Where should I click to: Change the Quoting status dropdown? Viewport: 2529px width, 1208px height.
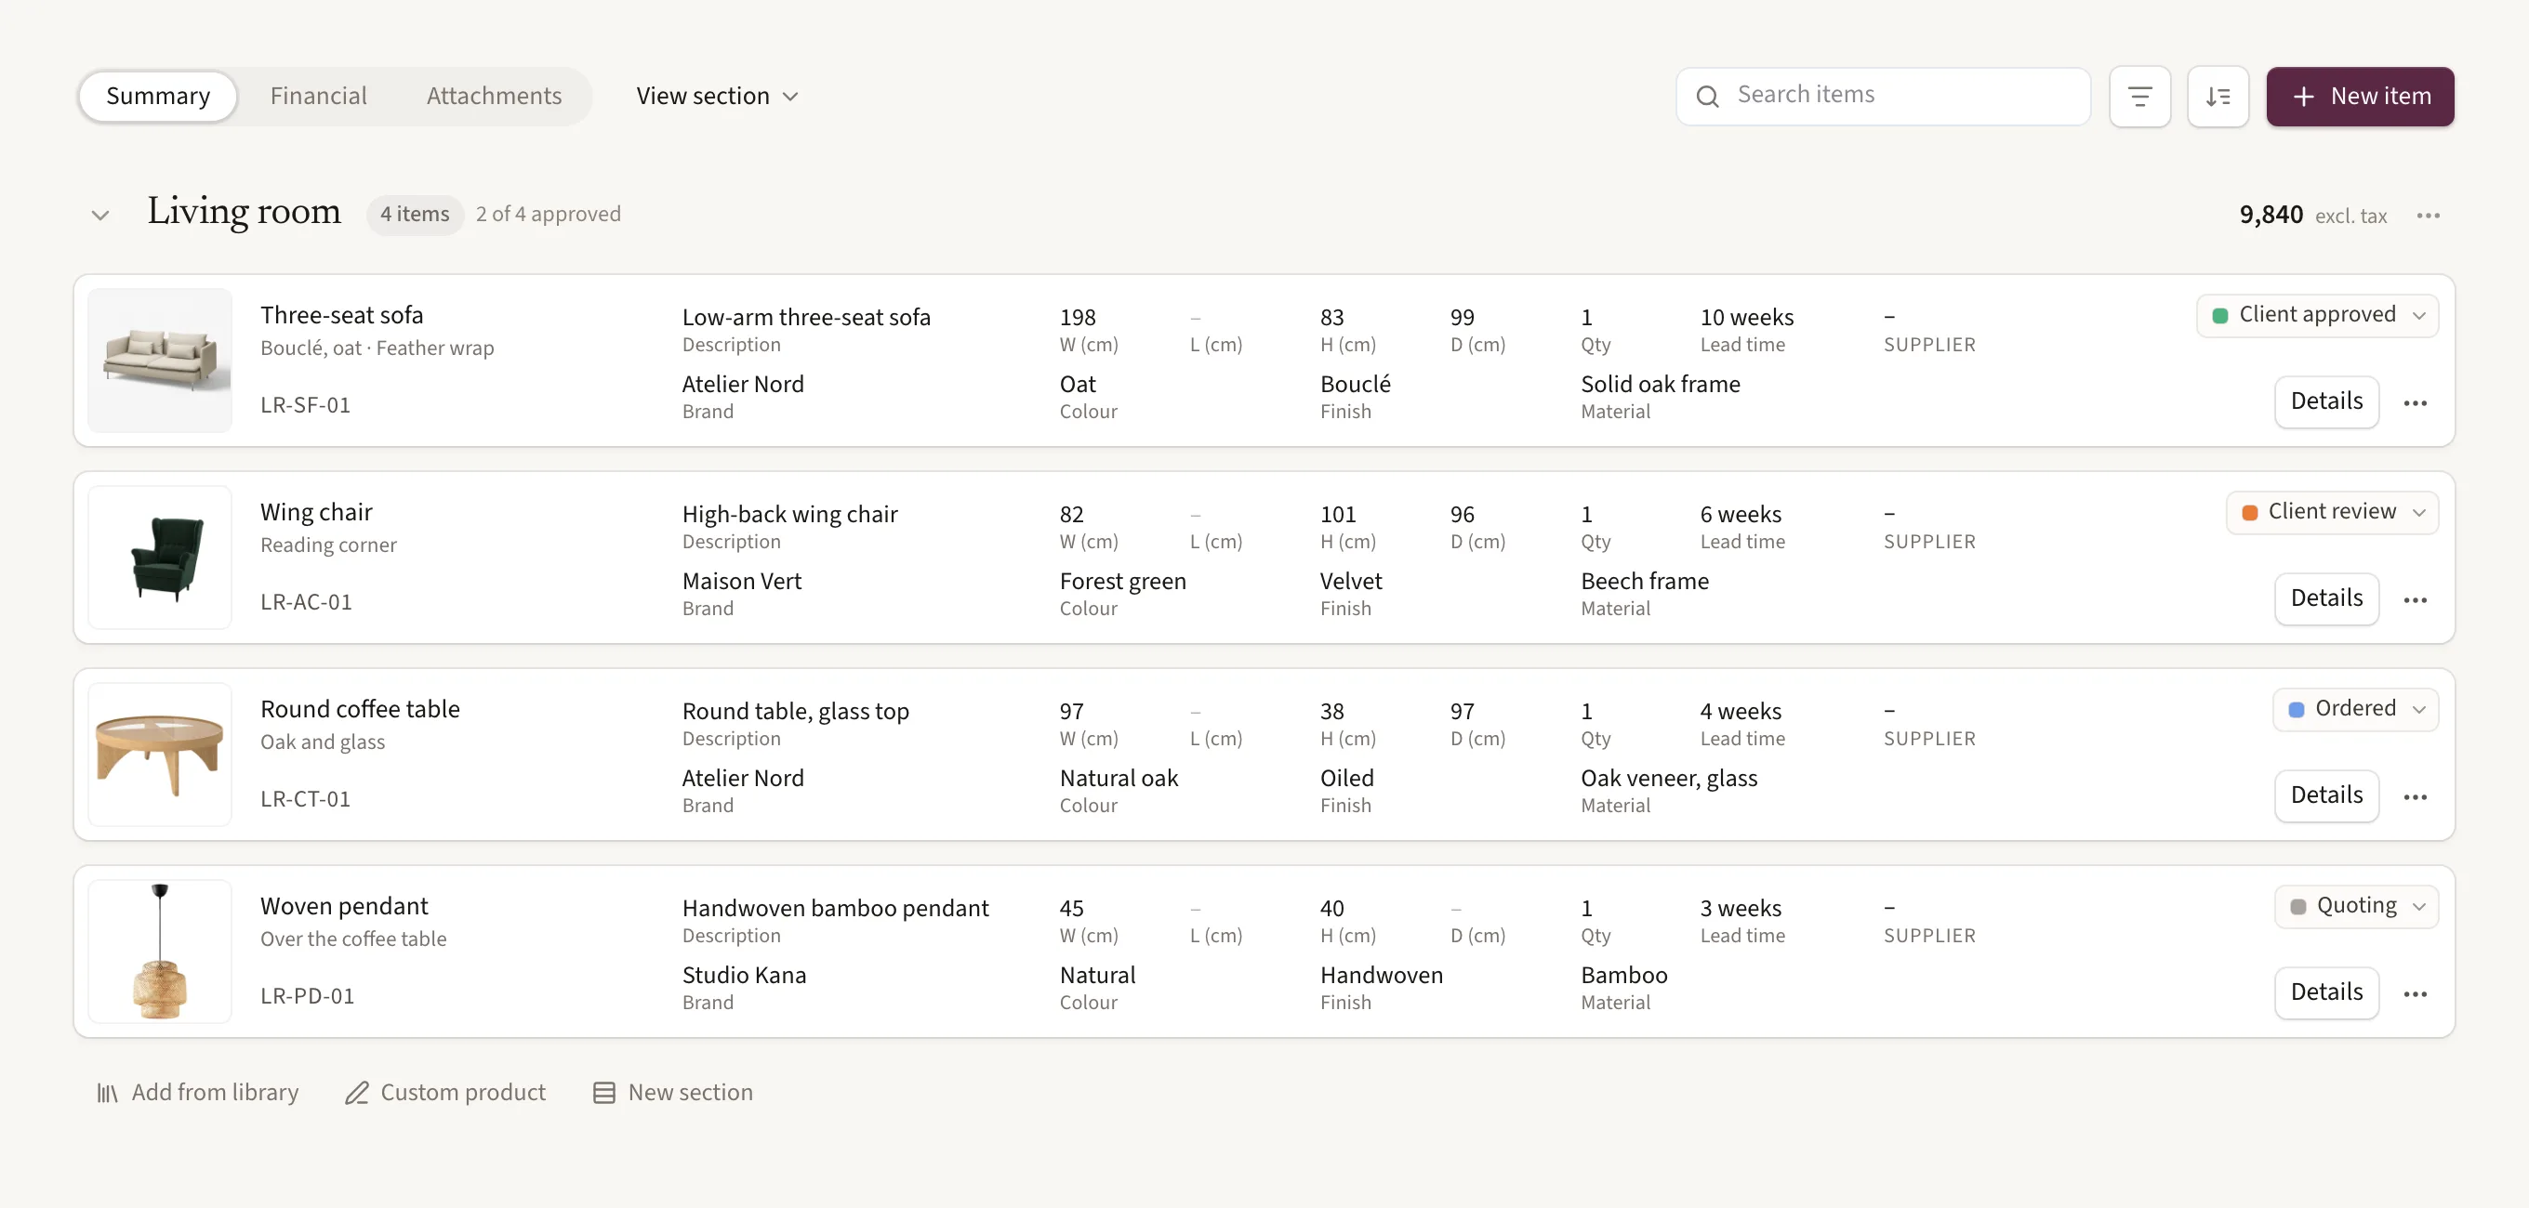point(2356,907)
